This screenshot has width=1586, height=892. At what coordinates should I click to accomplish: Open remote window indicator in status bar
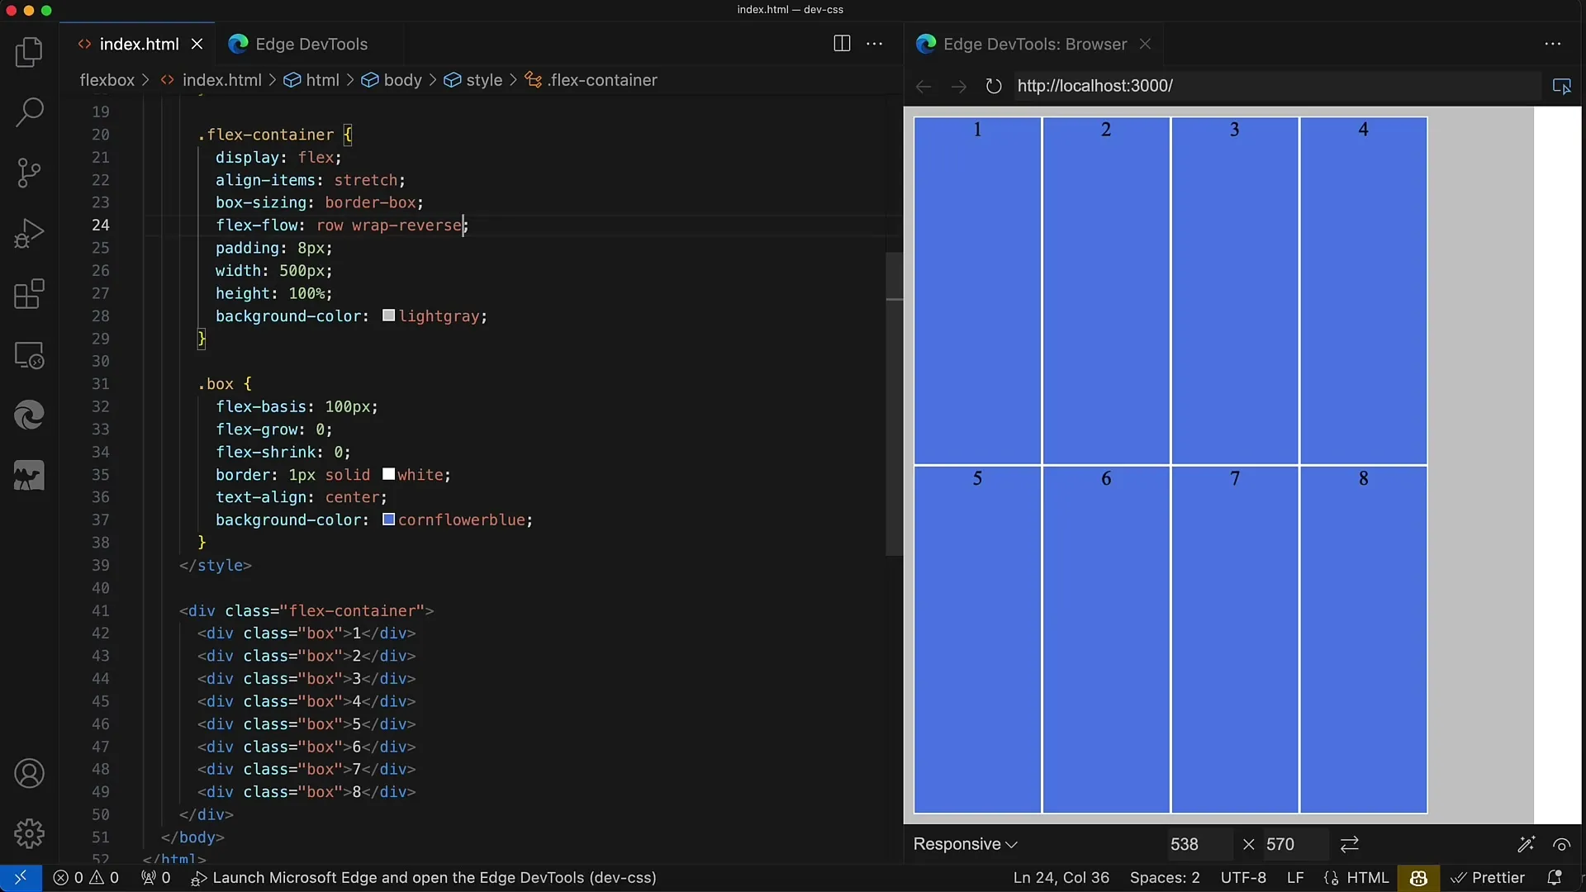(x=21, y=878)
